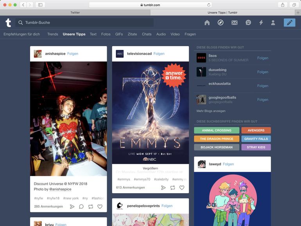This screenshot has width=301, height=226.
Task: Reply to the anishaspice post via speech bubble
Action: [81, 206]
